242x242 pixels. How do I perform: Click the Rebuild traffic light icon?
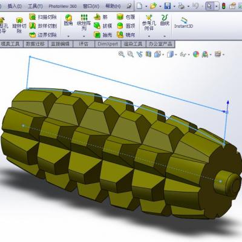click(x=224, y=6)
